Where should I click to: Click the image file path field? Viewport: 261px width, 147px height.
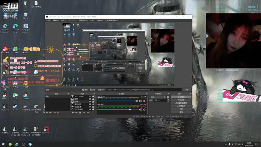(144, 90)
